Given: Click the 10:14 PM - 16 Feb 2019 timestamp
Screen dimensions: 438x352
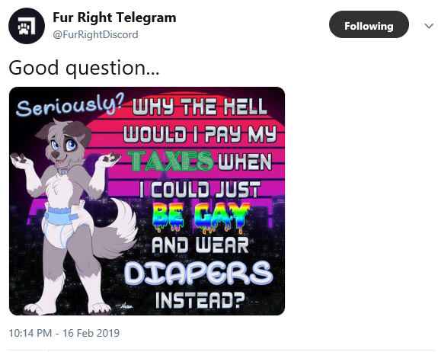Looking at the screenshot, I should (x=64, y=333).
